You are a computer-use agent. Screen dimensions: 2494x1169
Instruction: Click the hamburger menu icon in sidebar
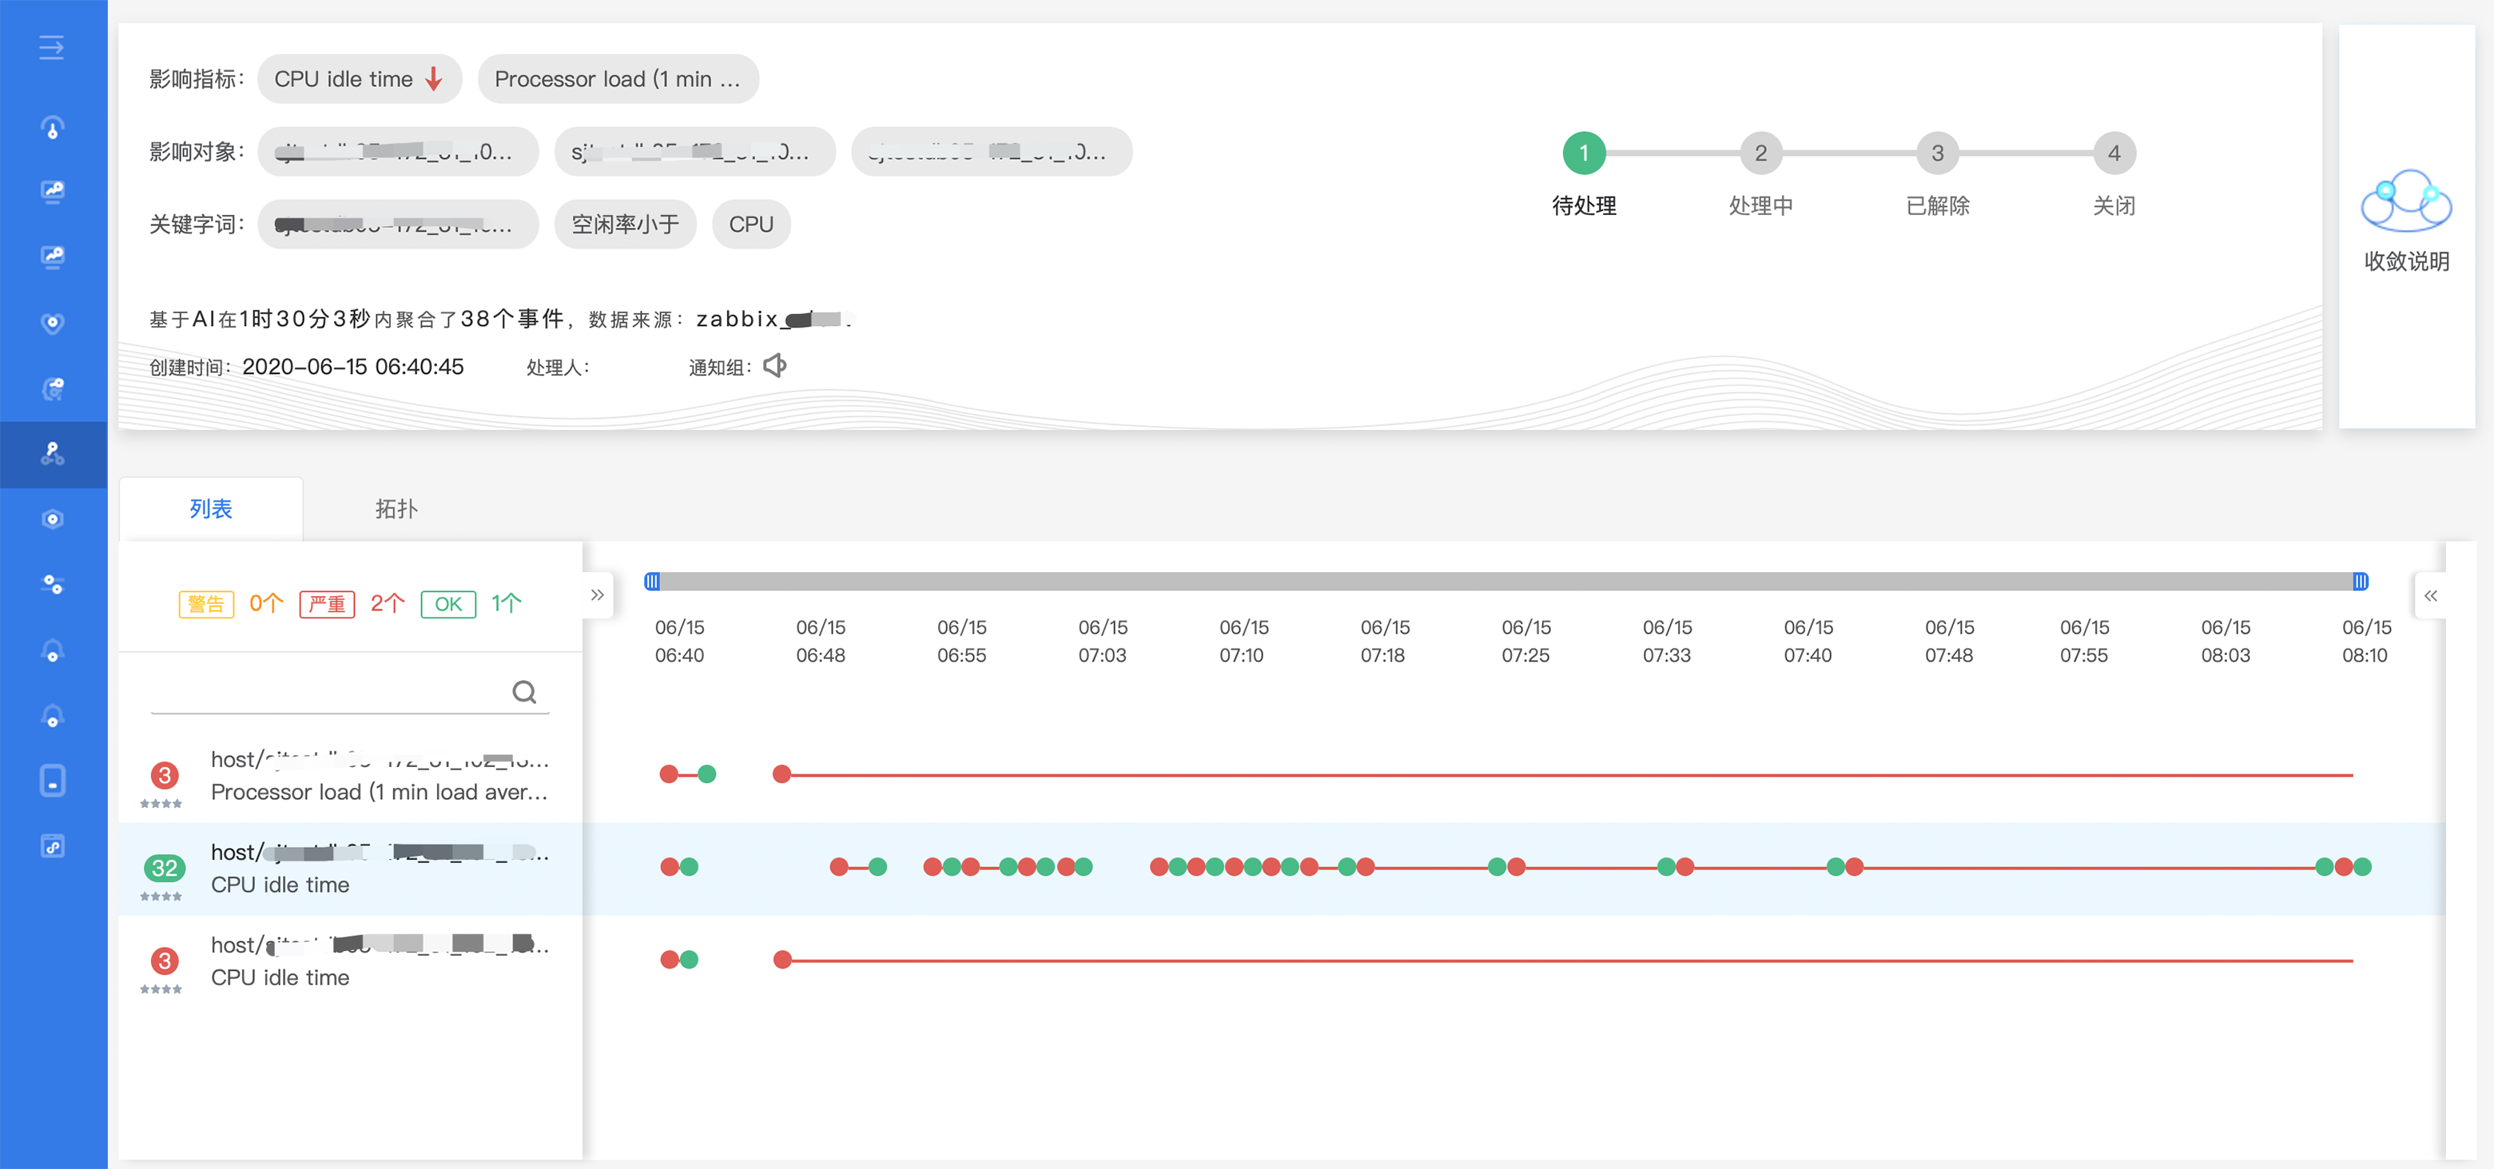tap(51, 47)
